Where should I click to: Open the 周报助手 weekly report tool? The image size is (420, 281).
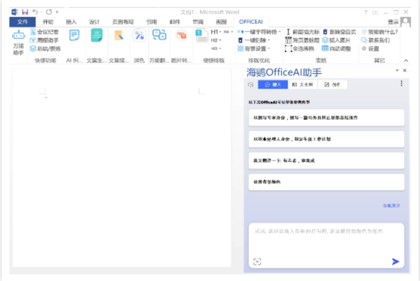(44, 40)
